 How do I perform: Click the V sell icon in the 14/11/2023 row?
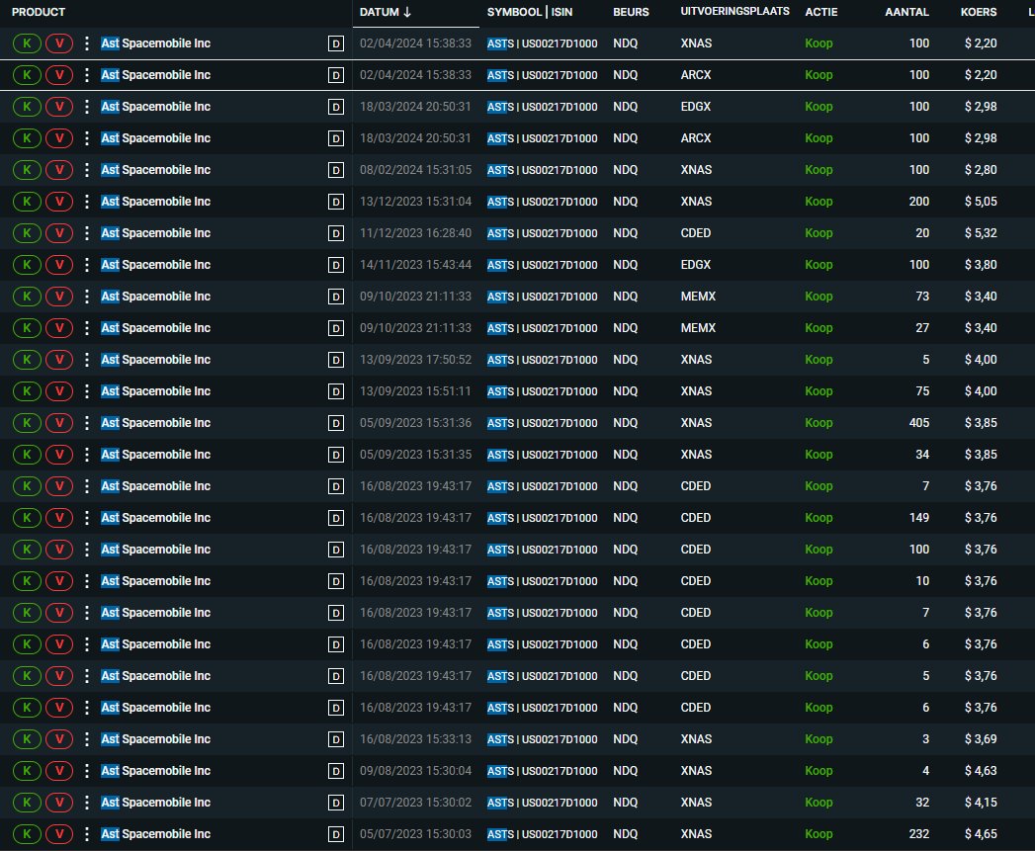(59, 266)
